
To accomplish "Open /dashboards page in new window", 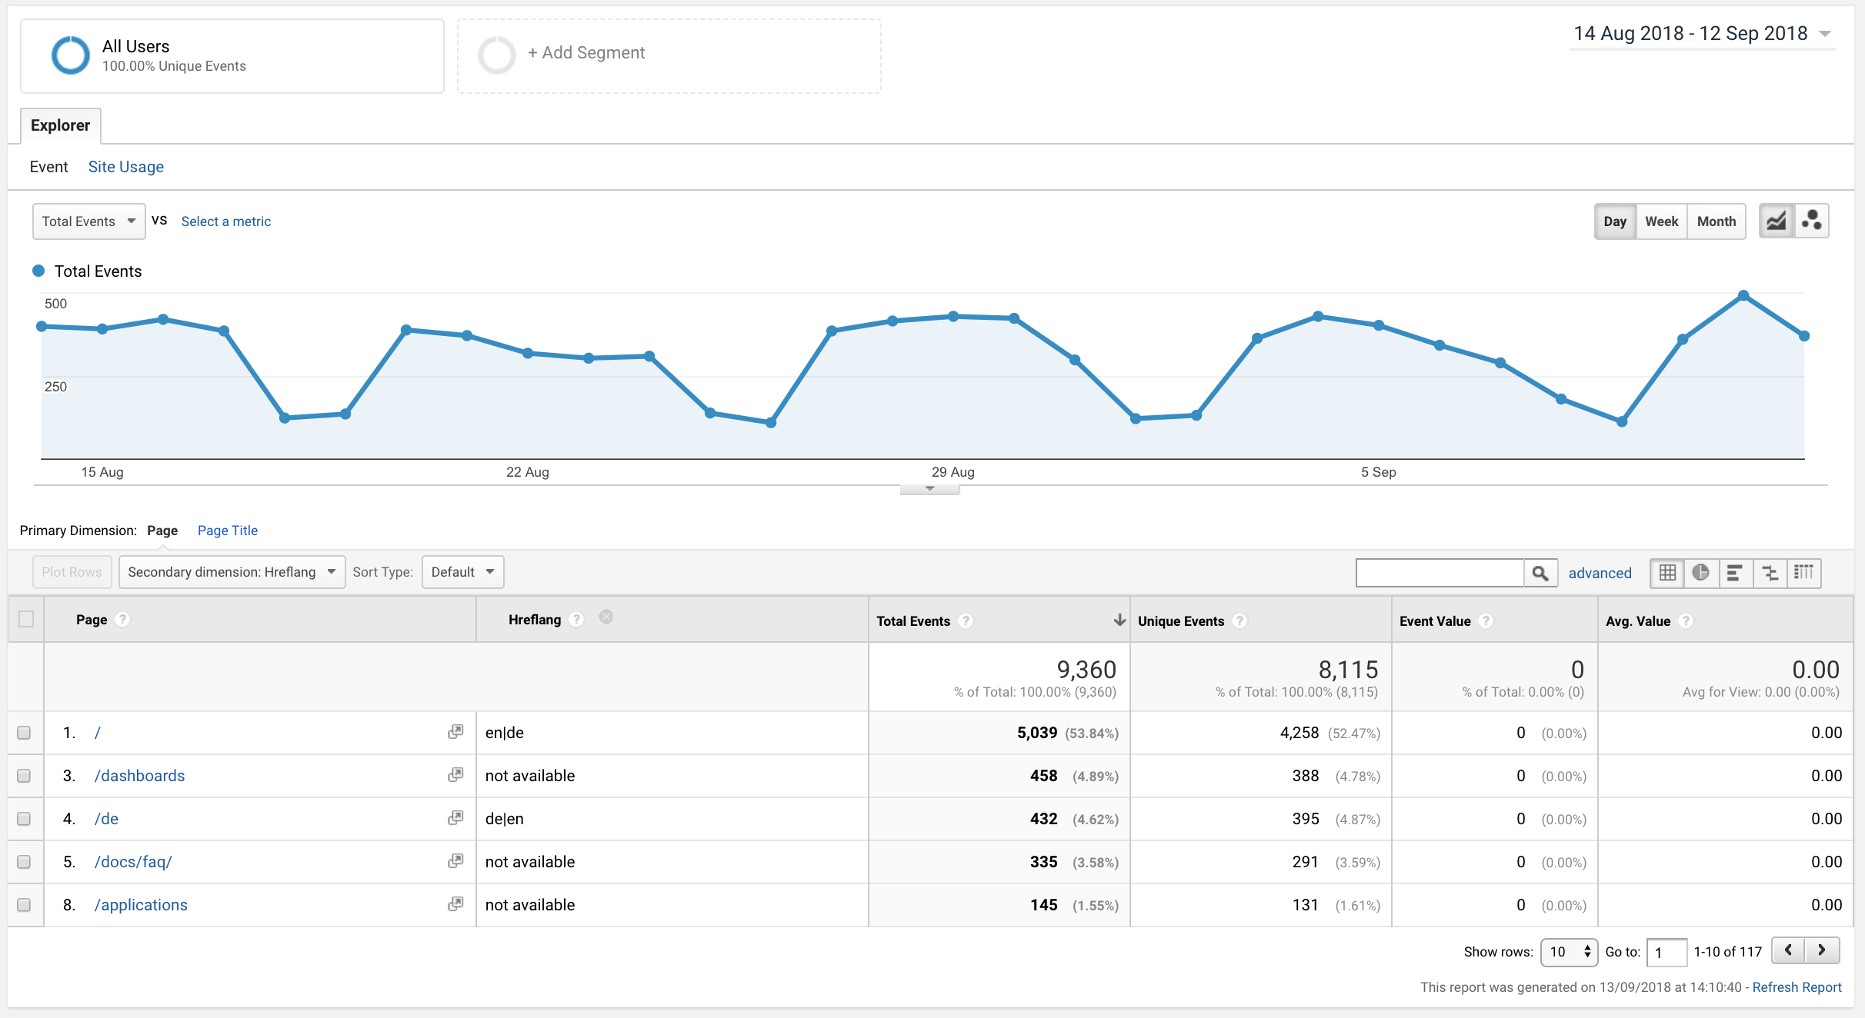I will coord(455,775).
